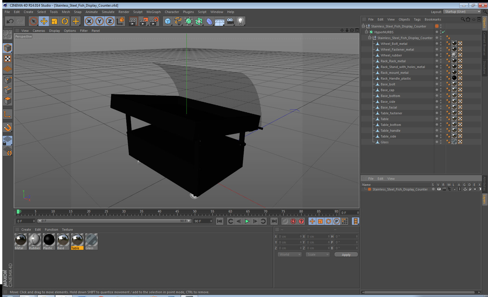Open the Layout dropdown Startup (User)
Screen dimensions: 488x297
coord(462,12)
